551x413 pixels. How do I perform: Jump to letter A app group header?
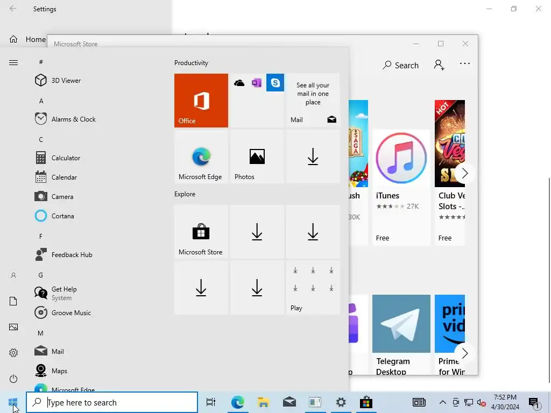point(41,101)
